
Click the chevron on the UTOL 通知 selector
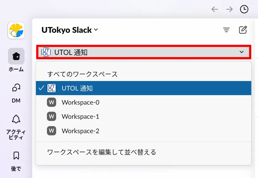tap(242, 52)
